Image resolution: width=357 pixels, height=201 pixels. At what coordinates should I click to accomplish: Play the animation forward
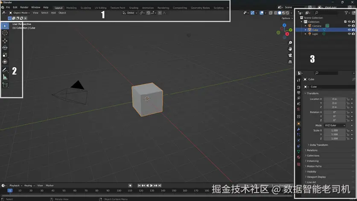[x=152, y=186]
